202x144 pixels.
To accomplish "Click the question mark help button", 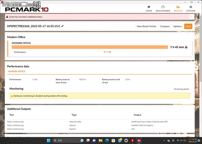I will [x=192, y=17].
